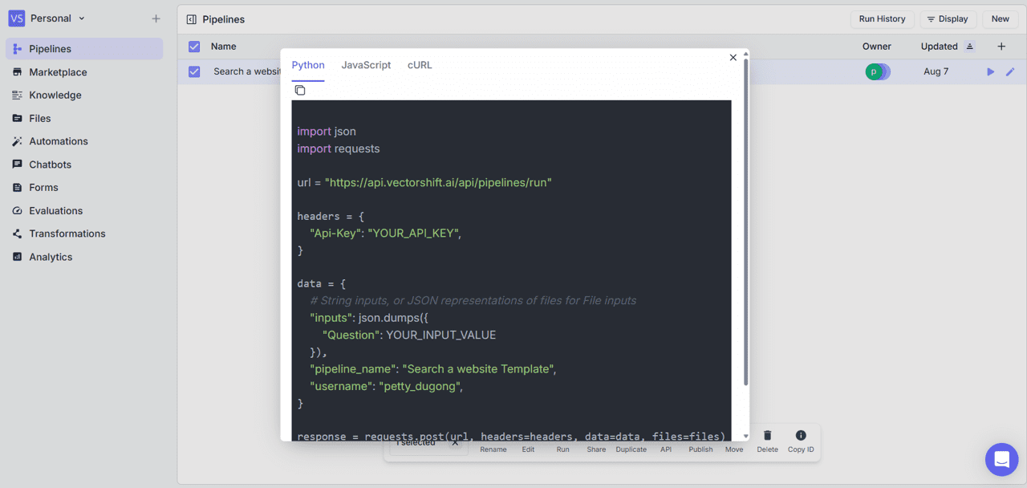Open the Knowledge section
This screenshot has height=488, width=1027.
click(x=55, y=95)
